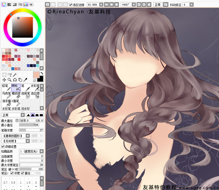Uncheck the 详细设置 checkbox

click(3, 147)
